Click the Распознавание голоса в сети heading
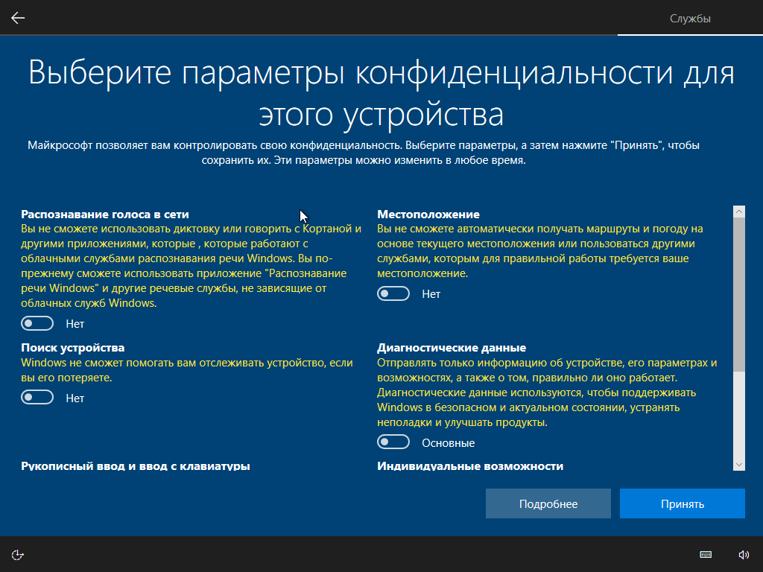Viewport: 763px width, 572px height. coord(105,214)
